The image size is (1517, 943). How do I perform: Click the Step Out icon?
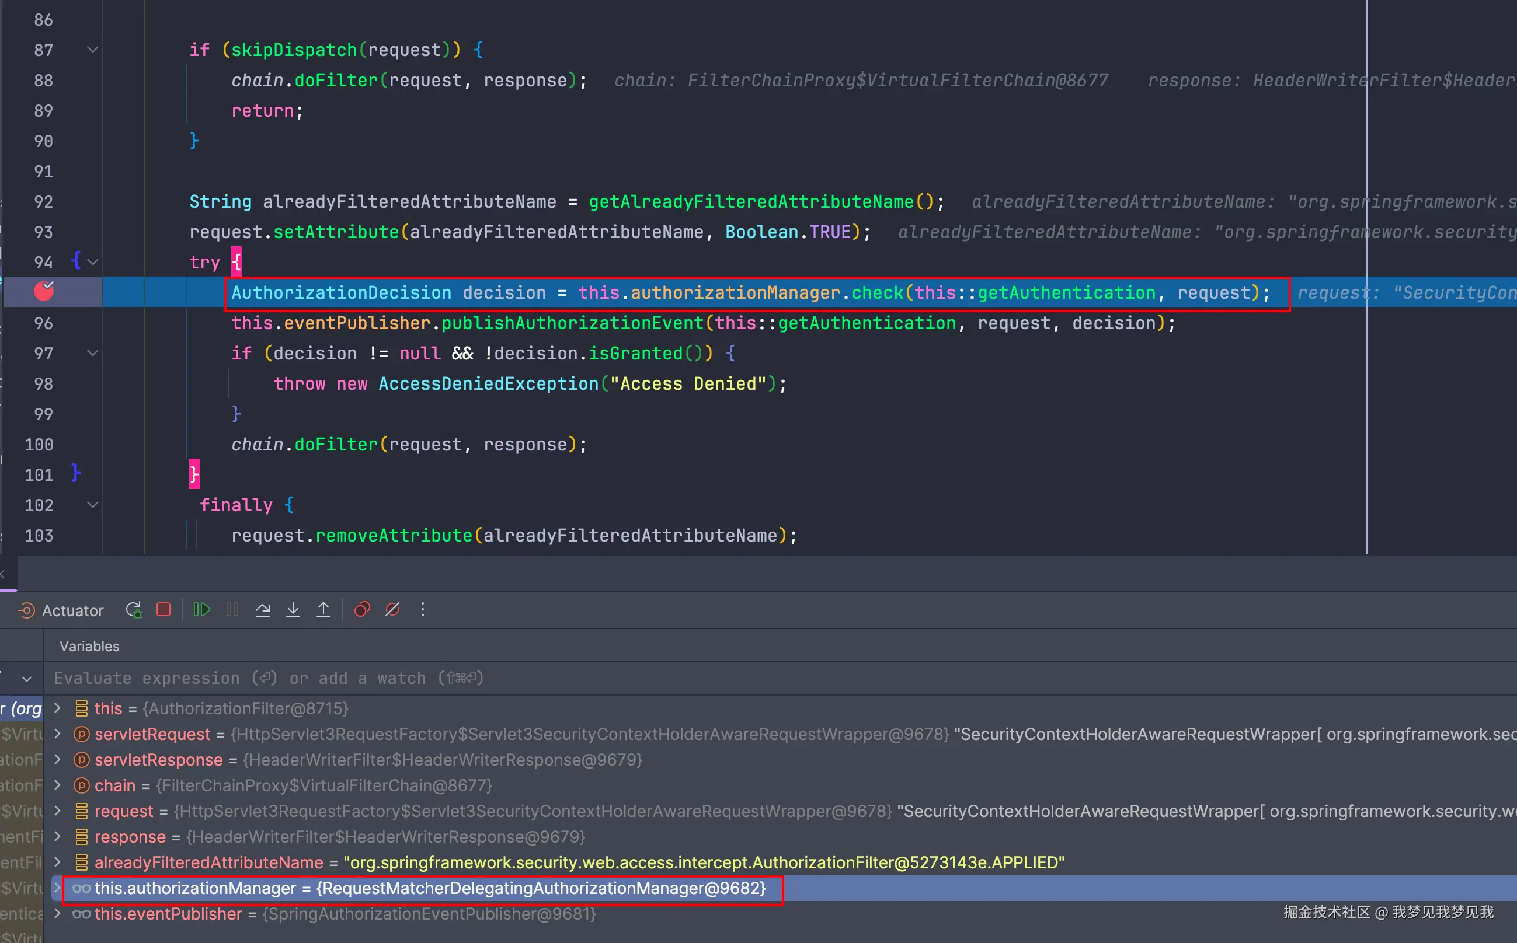(x=323, y=609)
